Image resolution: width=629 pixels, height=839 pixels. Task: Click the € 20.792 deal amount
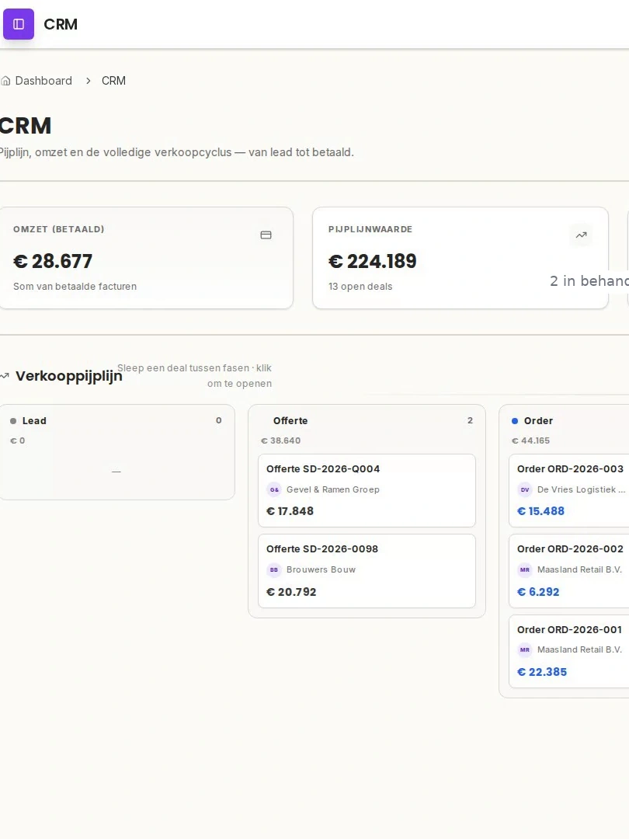291,592
